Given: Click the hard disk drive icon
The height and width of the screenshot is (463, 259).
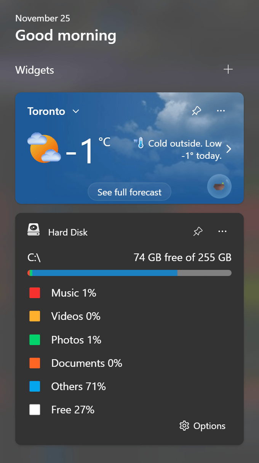Looking at the screenshot, I should coord(34,230).
